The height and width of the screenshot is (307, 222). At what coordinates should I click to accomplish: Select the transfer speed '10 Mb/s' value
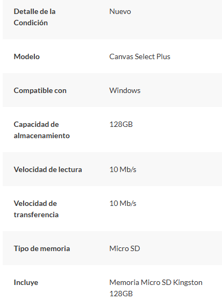(123, 203)
